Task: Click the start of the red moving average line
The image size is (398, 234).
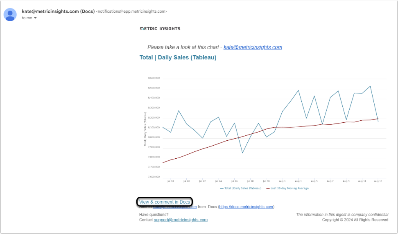Action: 163,163
